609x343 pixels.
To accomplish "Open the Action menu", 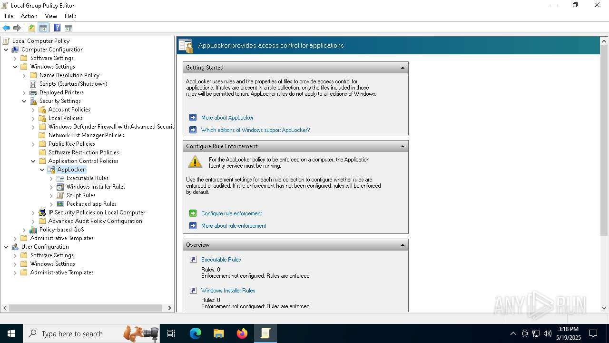I will [29, 16].
